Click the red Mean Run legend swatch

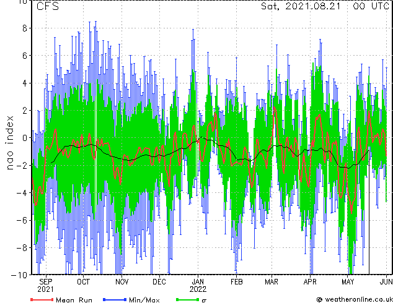tap(42, 299)
